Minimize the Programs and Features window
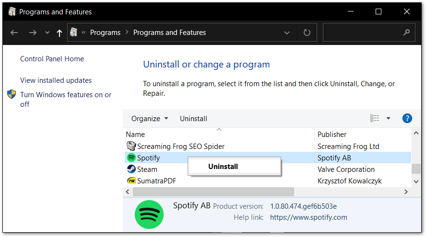The height and width of the screenshot is (237, 426). pyautogui.click(x=351, y=11)
